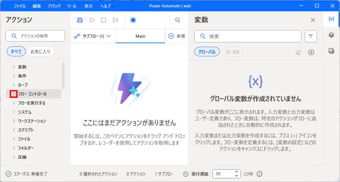Expand the 変数 action group
Screen dimensions: 340x182
[x=14, y=67]
